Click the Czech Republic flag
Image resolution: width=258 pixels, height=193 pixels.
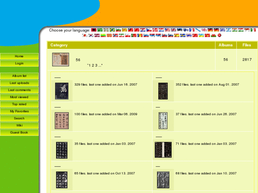click(149, 30)
